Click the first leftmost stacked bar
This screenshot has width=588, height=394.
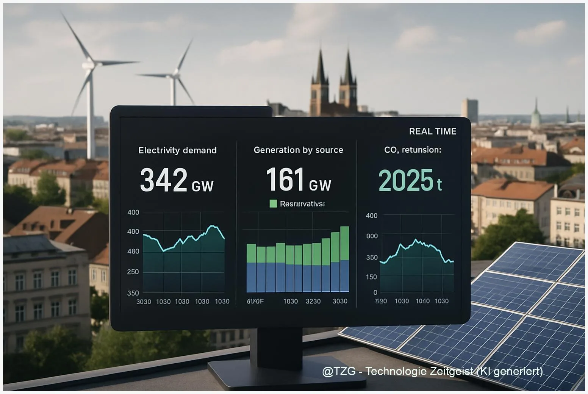click(251, 267)
